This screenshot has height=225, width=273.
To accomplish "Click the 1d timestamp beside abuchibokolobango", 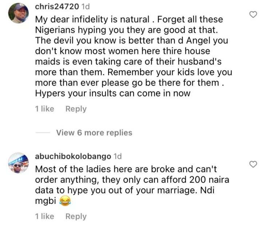I will 118,157.
